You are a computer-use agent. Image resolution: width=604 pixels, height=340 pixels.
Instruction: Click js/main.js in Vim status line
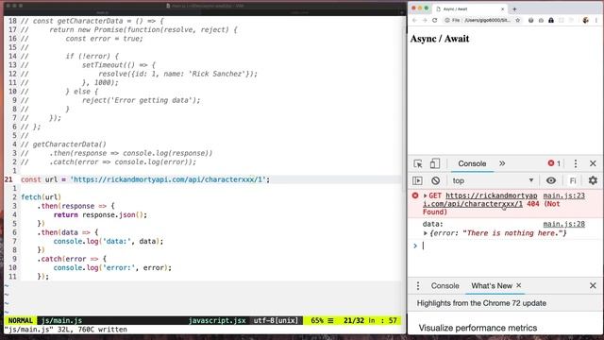point(61,320)
